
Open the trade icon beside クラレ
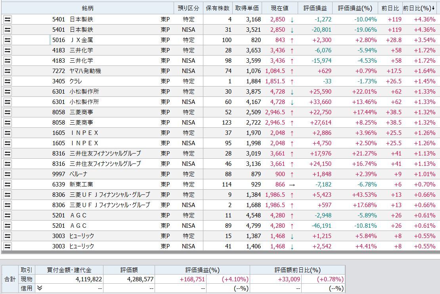[x=8, y=81]
